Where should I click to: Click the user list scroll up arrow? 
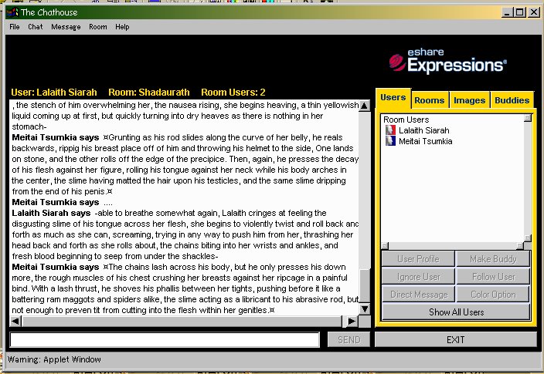click(x=528, y=118)
